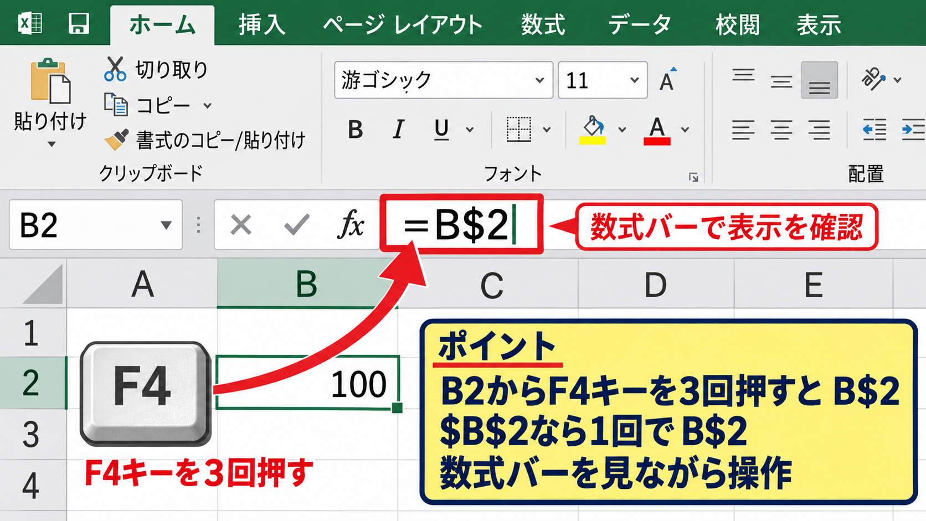Toggle Italic formatting
Screen dimensions: 926x521
(x=398, y=130)
